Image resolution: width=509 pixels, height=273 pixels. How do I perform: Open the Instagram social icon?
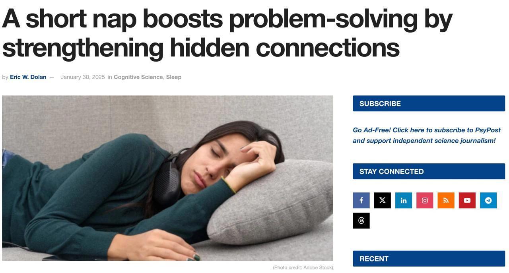[425, 200]
